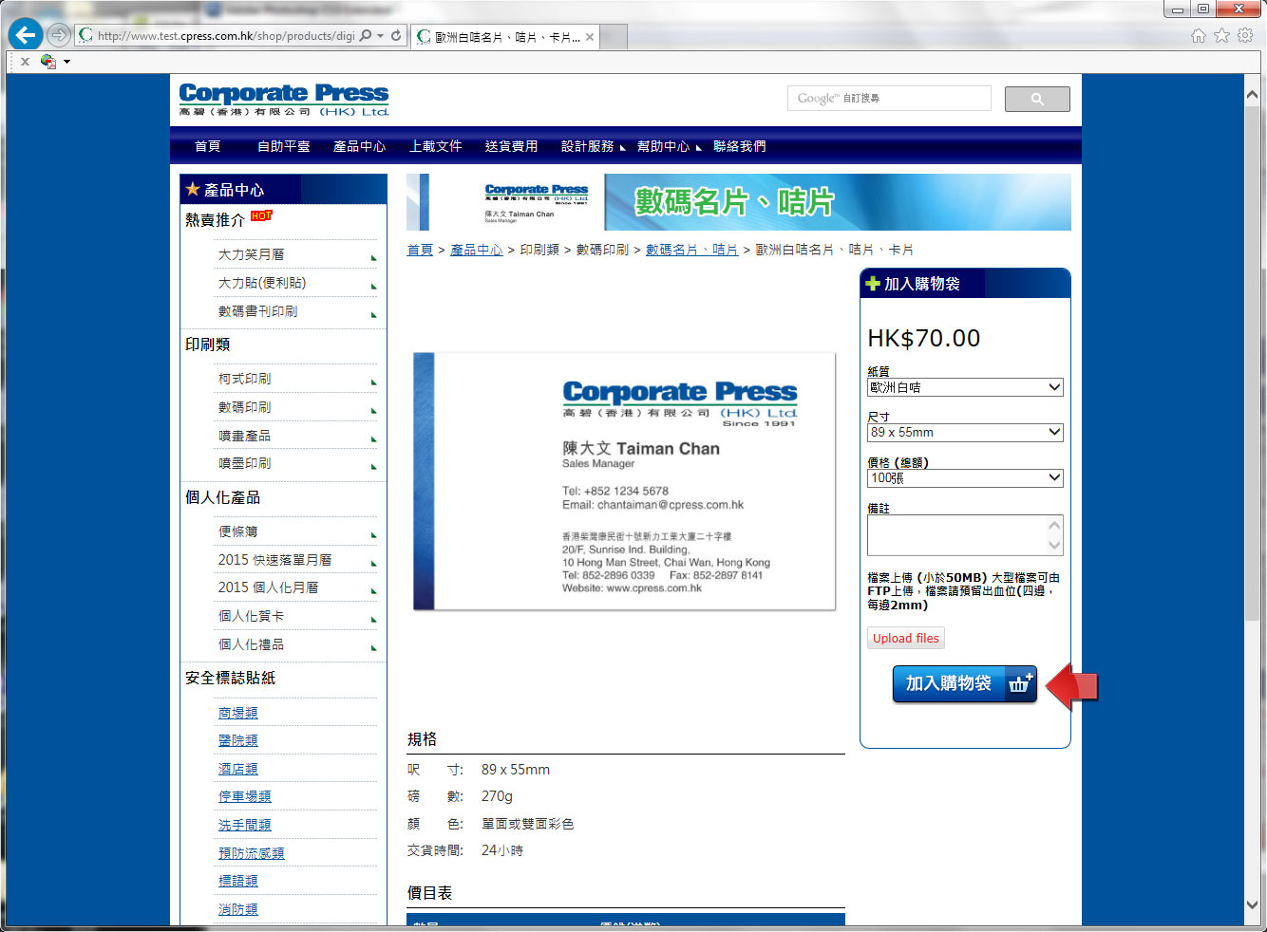
Task: Click the magnifier search button by Google box
Action: (x=1037, y=99)
